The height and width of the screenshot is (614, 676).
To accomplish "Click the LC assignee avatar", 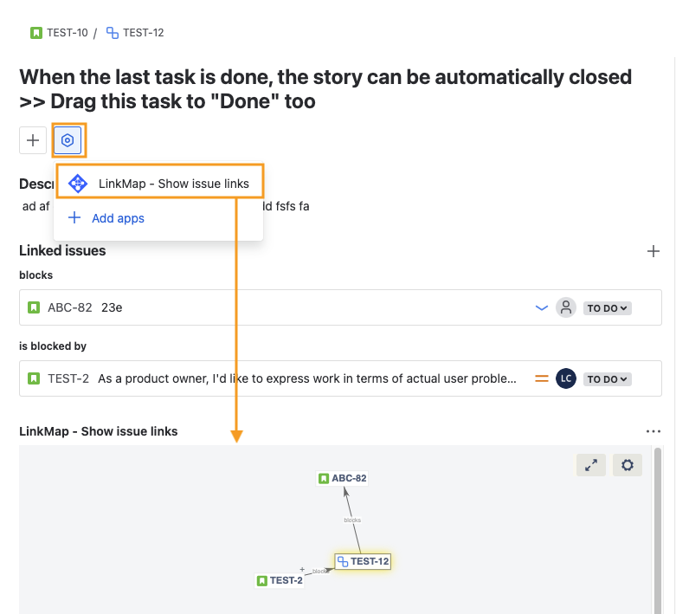I will tap(565, 378).
